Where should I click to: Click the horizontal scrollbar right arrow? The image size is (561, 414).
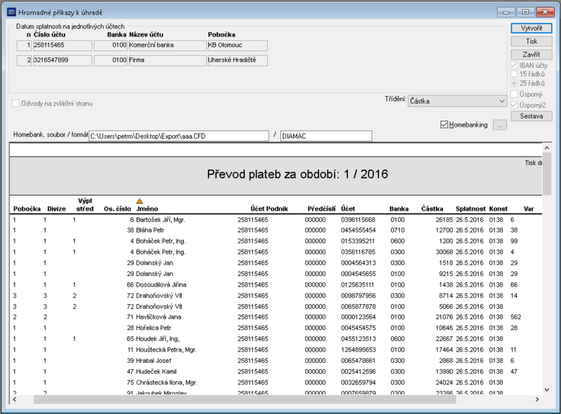pyautogui.click(x=537, y=399)
